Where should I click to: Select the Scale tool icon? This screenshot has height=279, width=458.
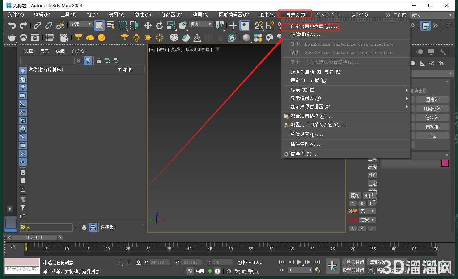click(171, 25)
